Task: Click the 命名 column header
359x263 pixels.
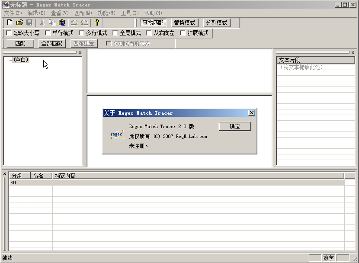Action: pos(42,176)
